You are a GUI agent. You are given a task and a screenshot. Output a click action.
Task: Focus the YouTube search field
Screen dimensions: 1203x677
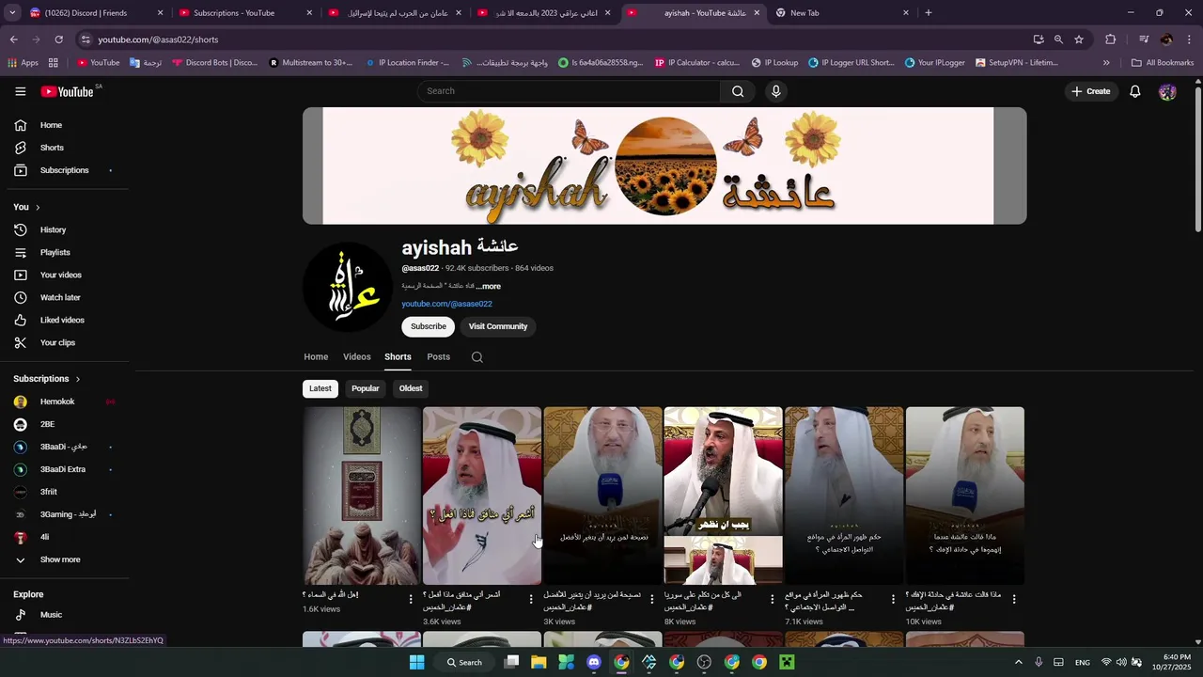pos(570,91)
